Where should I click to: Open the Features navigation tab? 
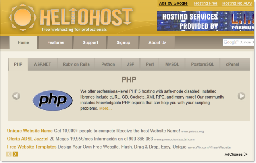56,42
